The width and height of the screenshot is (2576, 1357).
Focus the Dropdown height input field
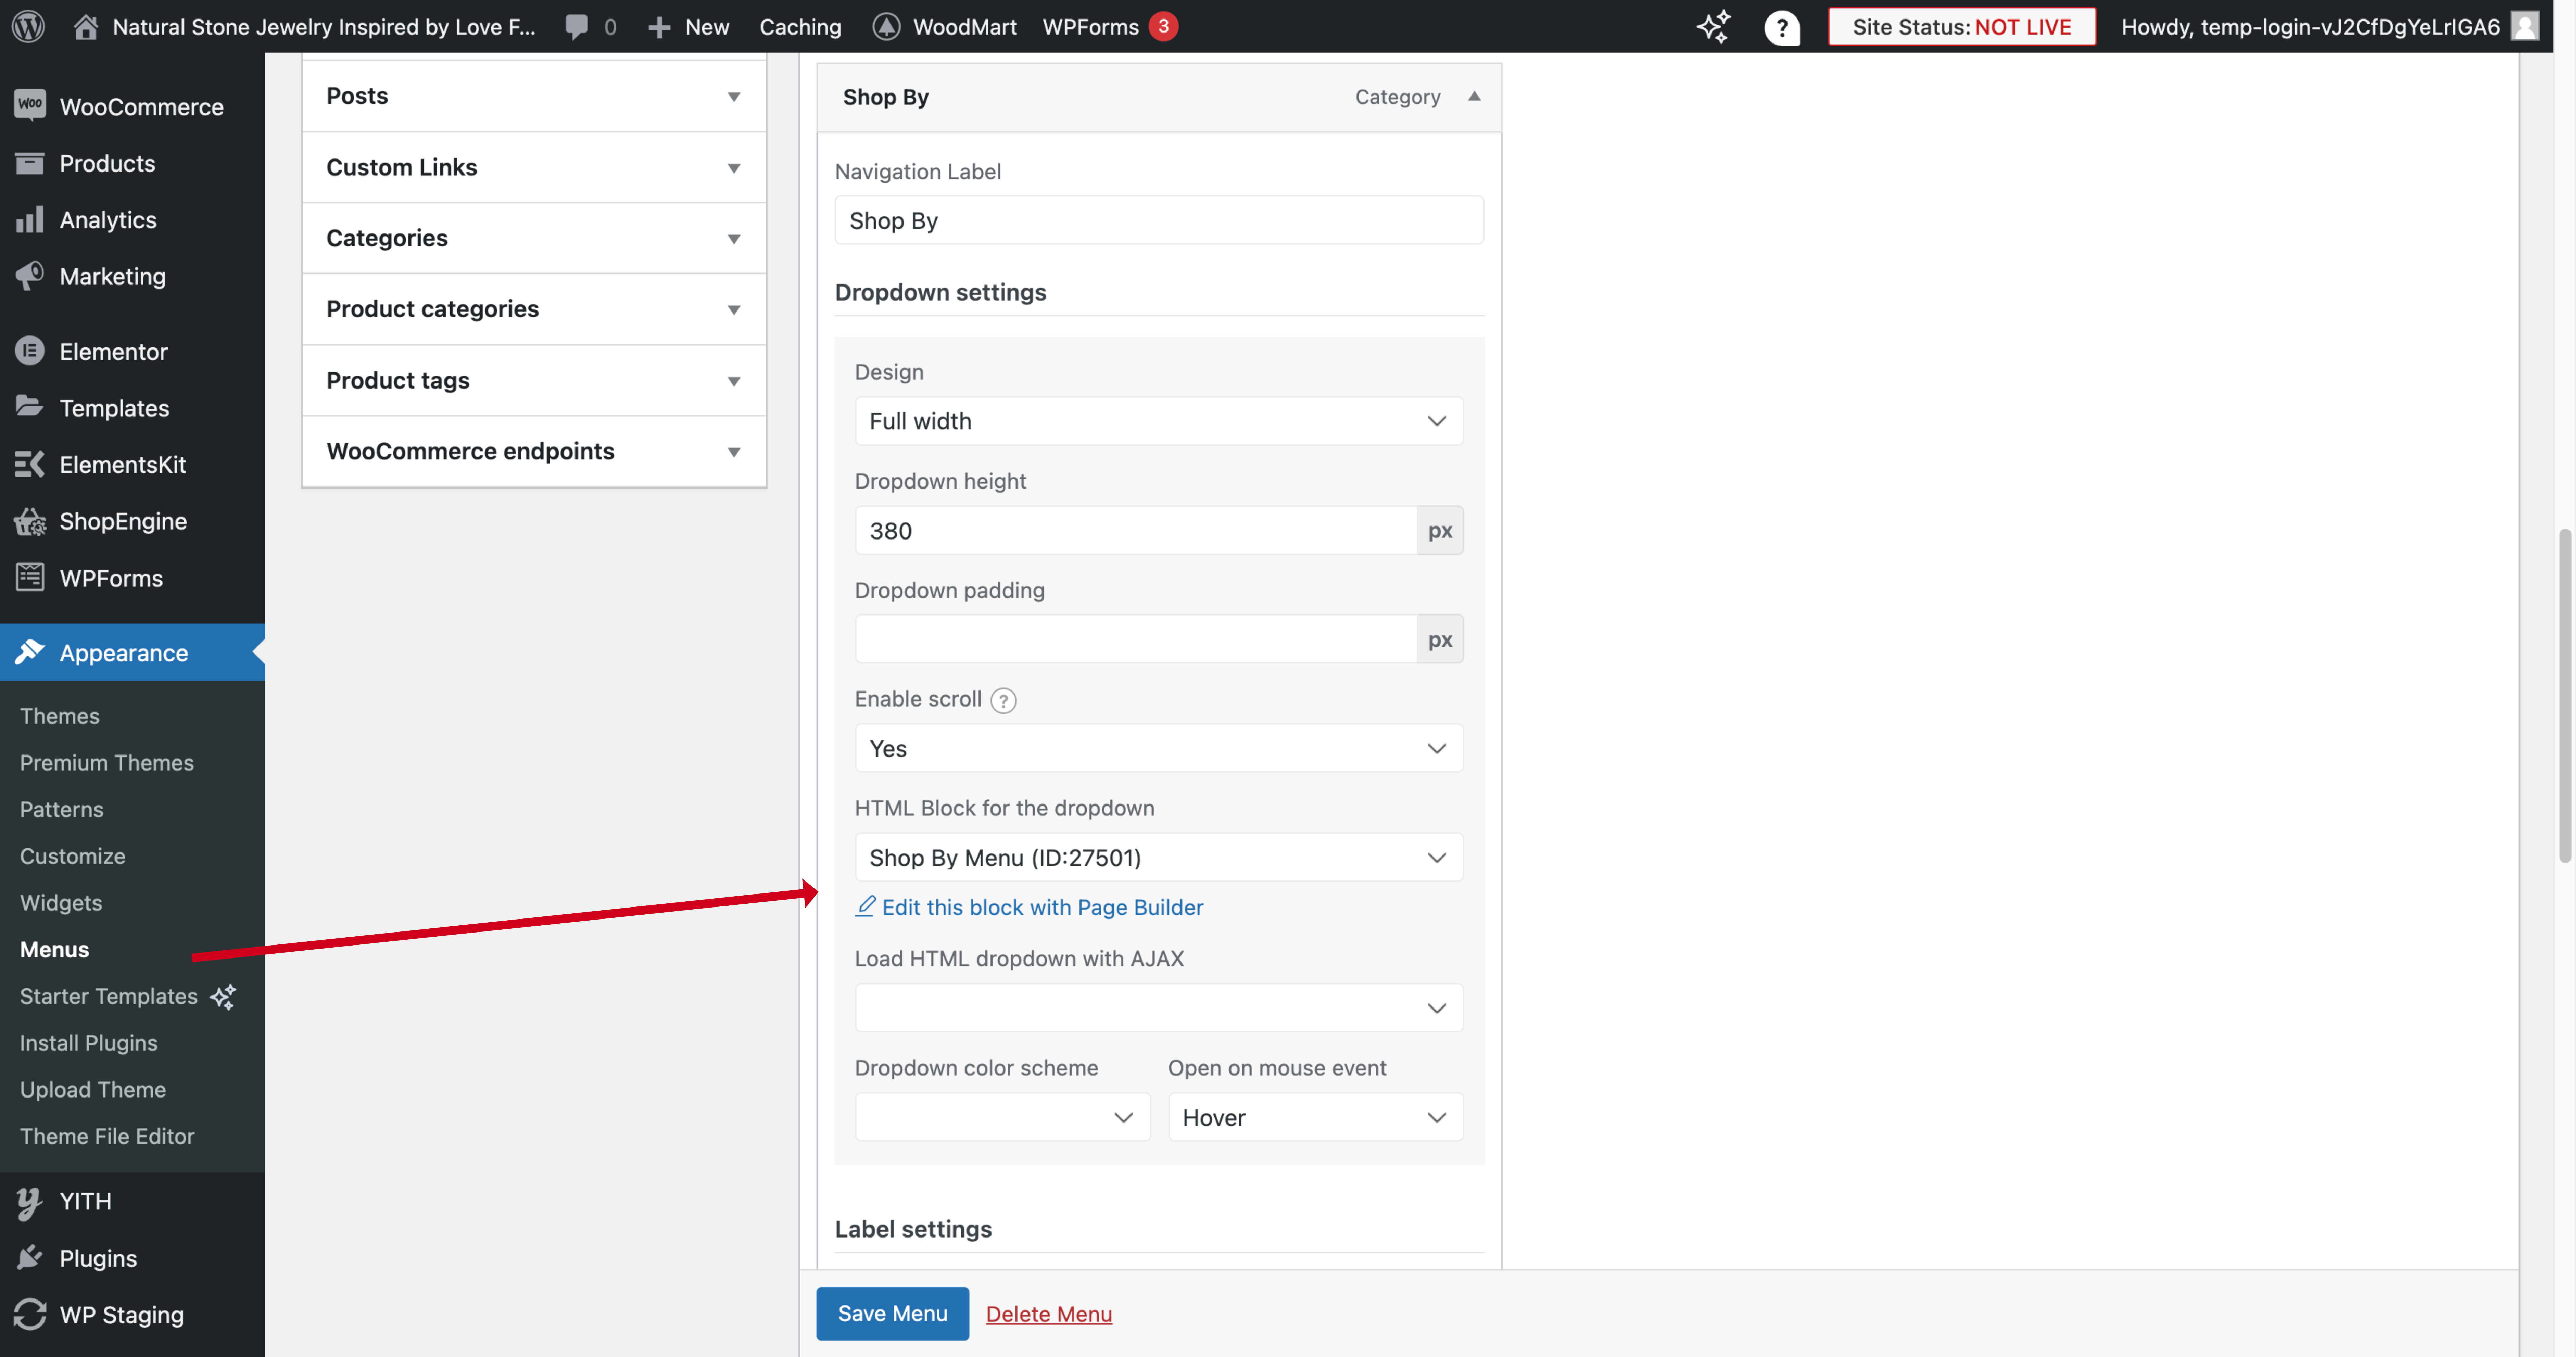tap(1136, 530)
